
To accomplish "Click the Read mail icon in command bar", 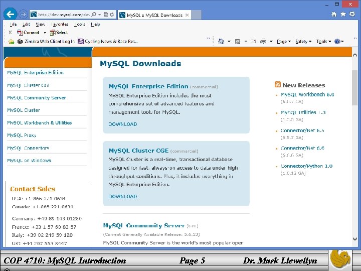I will (x=253, y=42).
